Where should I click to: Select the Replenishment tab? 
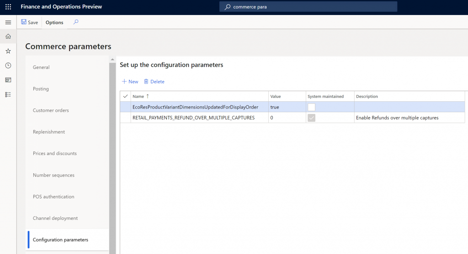tap(67, 132)
